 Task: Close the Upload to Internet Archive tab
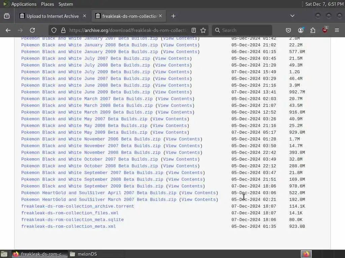tap(85, 16)
